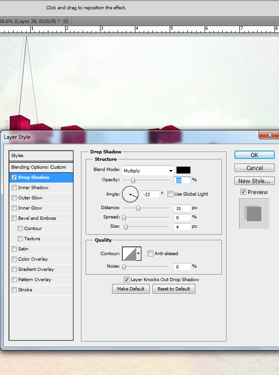279x375 pixels.
Task: Open the Blend Mode Multiply dropdown
Action: [148, 171]
